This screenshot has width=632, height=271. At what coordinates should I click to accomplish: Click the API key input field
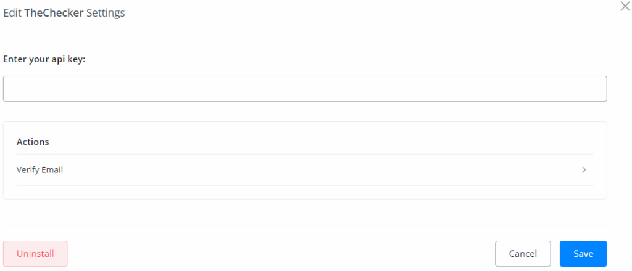305,89
